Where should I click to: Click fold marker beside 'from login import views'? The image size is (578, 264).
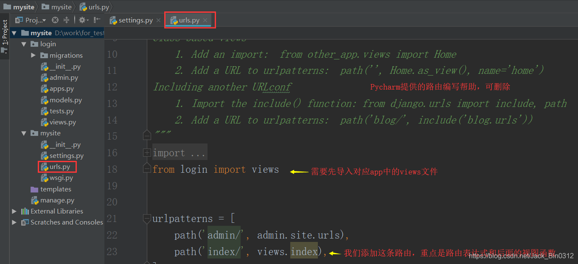click(x=147, y=167)
